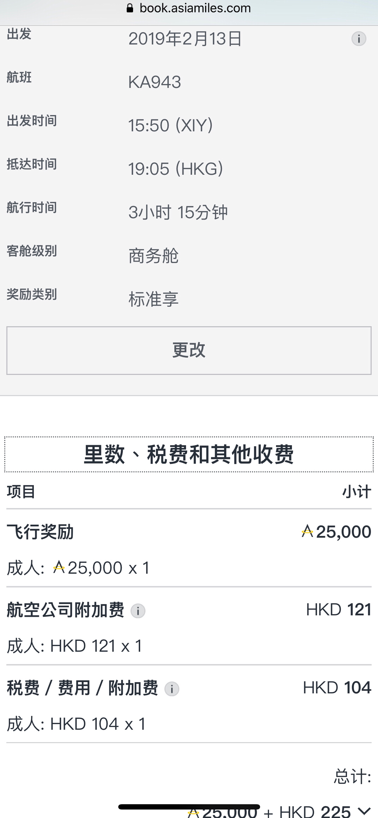Tap the 标准享 award type value

pos(154,299)
